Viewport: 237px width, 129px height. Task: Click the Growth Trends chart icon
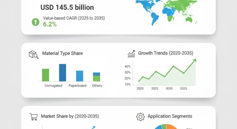[131, 54]
